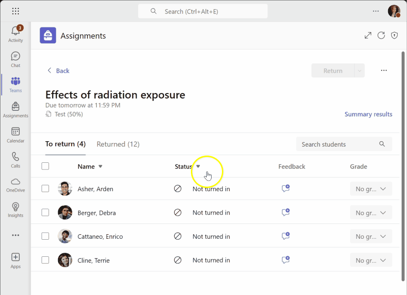Viewport: 407px width, 295px height.
Task: Open grade dropdown for Cattaneo, Enrico
Action: 371,237
